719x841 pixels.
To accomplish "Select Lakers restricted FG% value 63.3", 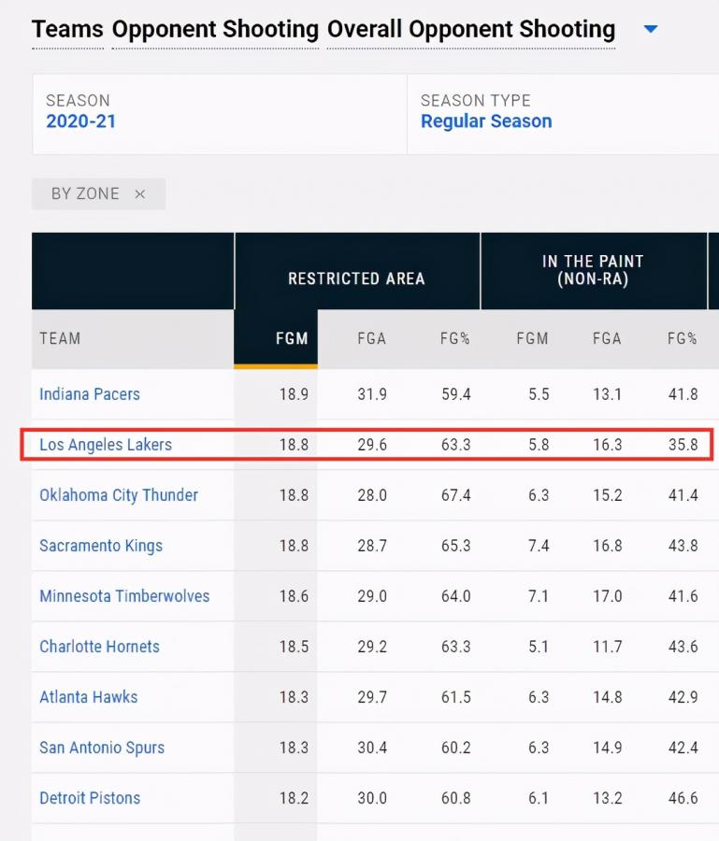I will click(x=455, y=445).
